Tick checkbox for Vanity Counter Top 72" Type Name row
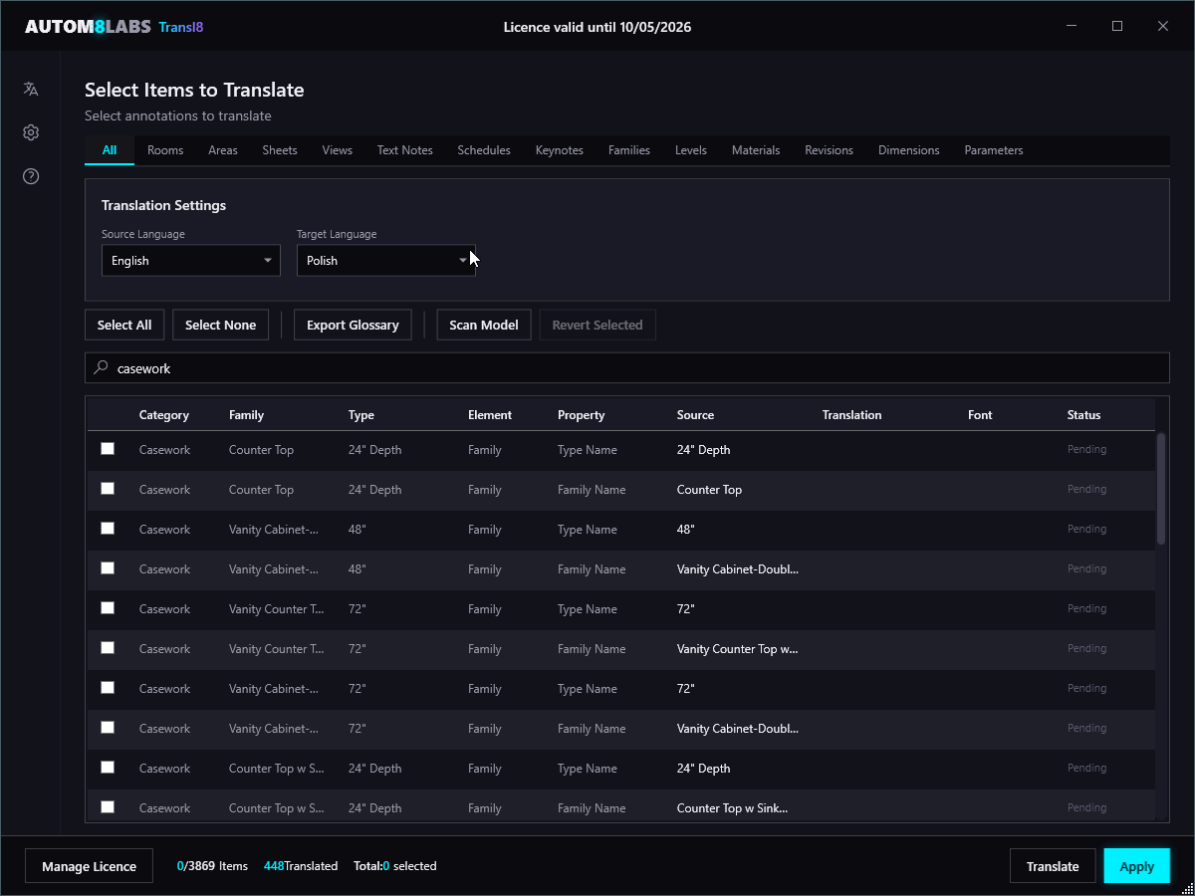 click(x=108, y=608)
